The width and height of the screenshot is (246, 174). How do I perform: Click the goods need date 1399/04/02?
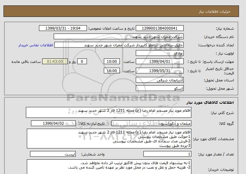point(53,123)
